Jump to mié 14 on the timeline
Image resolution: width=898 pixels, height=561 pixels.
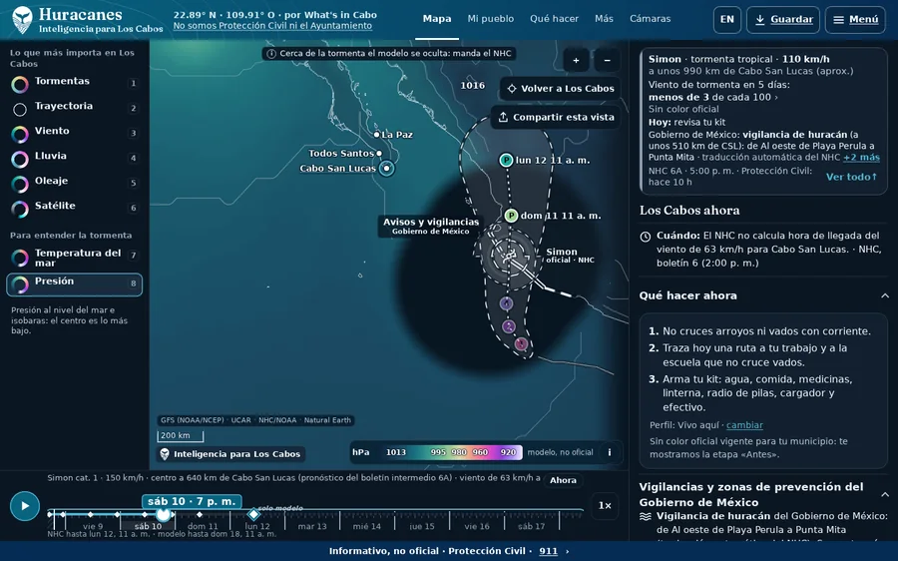click(366, 526)
